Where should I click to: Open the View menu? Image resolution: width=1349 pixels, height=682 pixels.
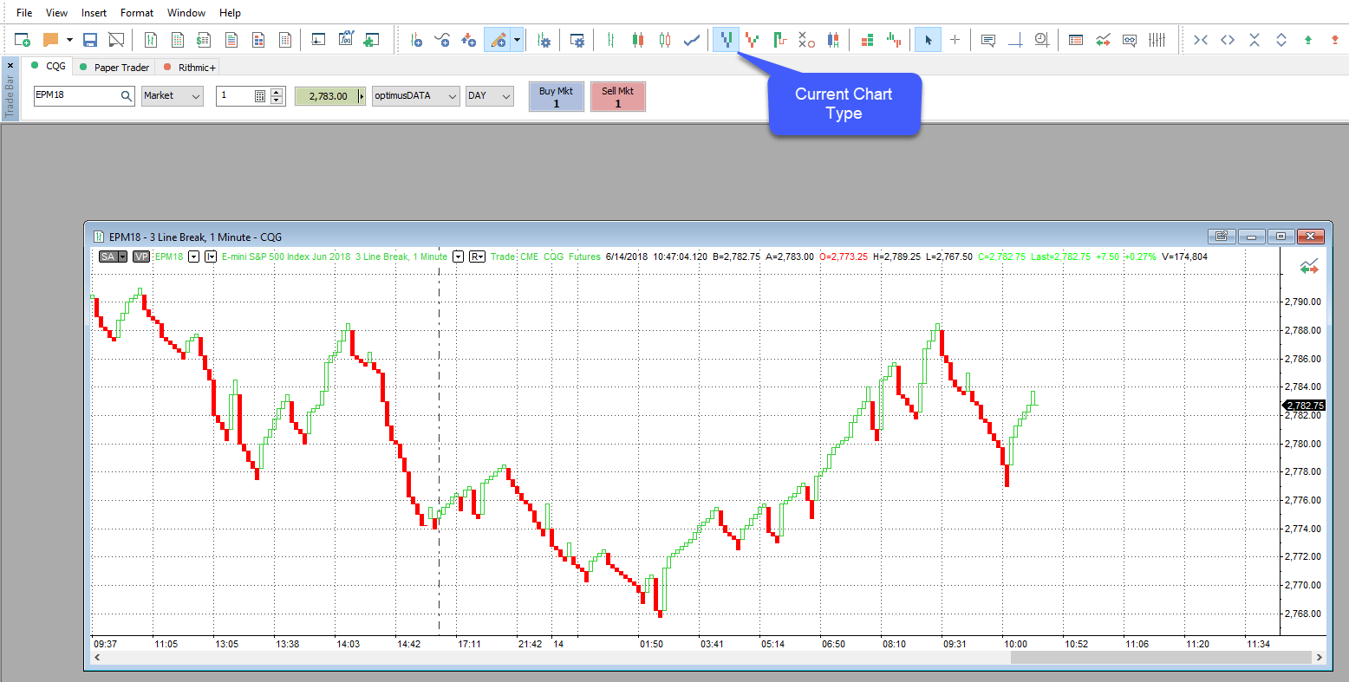coord(56,13)
